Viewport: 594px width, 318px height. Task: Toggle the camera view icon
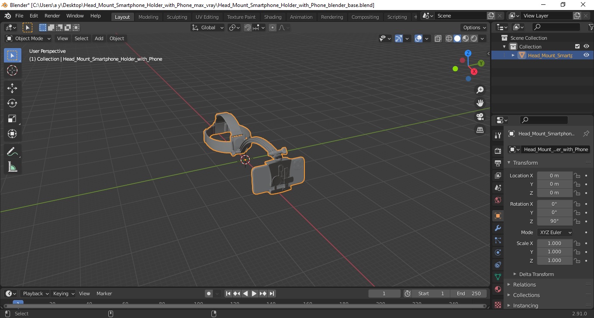pos(480,117)
